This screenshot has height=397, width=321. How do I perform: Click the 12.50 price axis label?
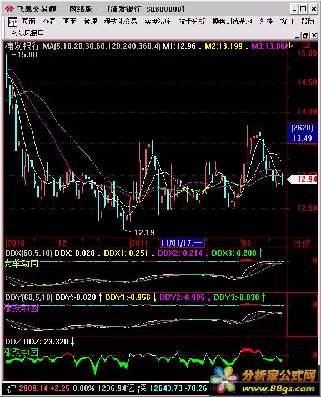[x=307, y=208]
